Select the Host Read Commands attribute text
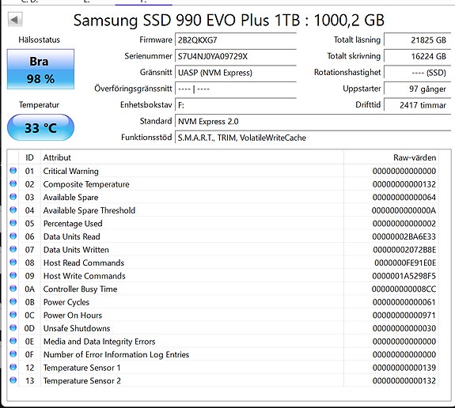The height and width of the screenshot is (408, 455). 84,263
